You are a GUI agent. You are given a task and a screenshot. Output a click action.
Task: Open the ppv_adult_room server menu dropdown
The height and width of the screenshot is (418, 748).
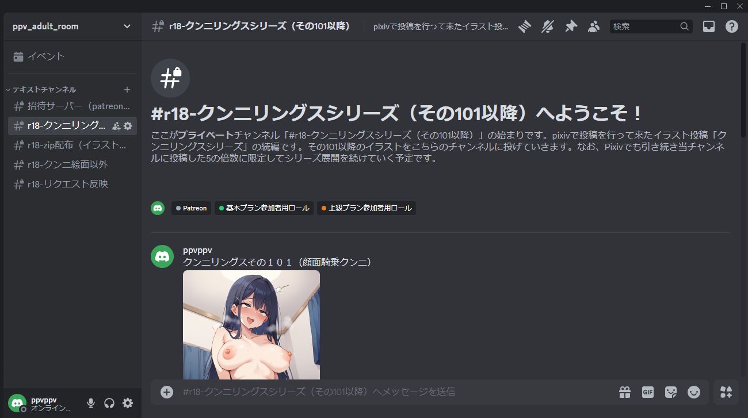72,26
